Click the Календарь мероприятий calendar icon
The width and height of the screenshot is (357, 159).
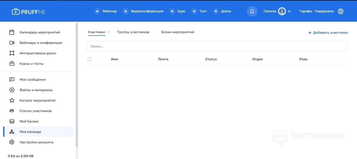pyautogui.click(x=12, y=32)
